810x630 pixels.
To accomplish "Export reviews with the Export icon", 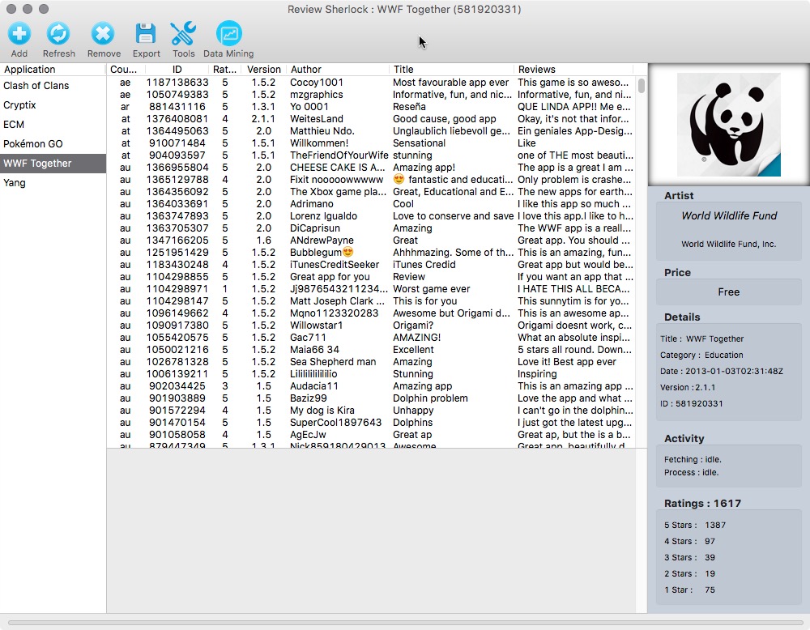I will click(146, 34).
